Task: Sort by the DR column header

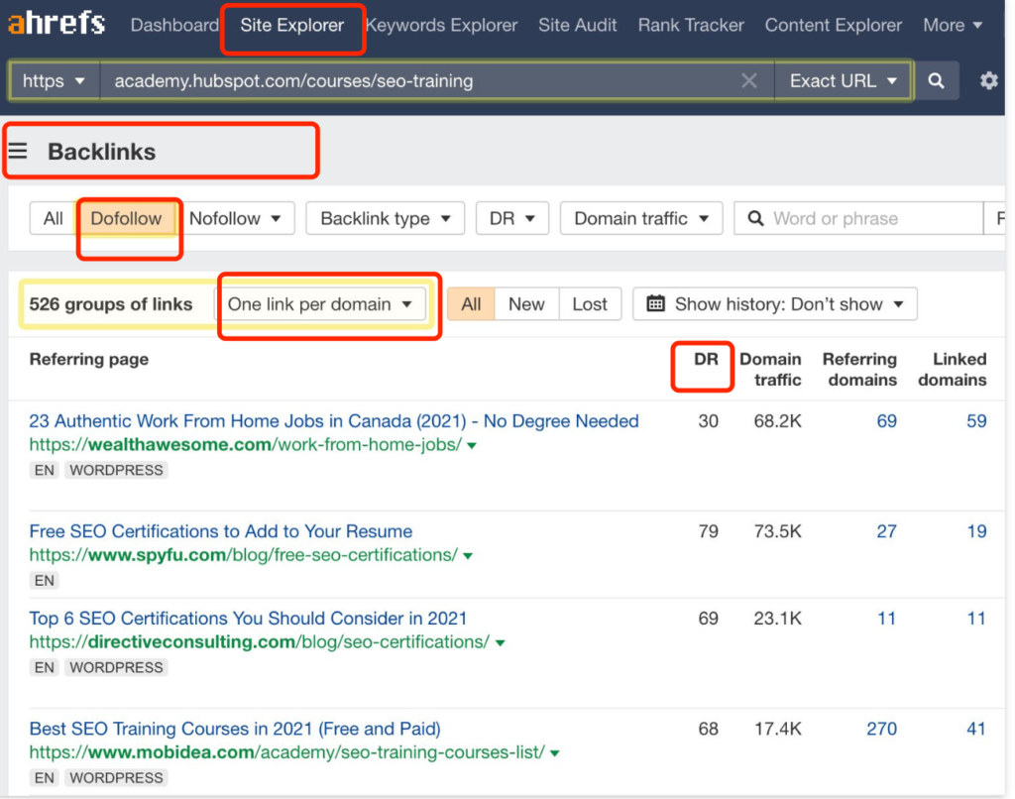Action: pos(706,359)
